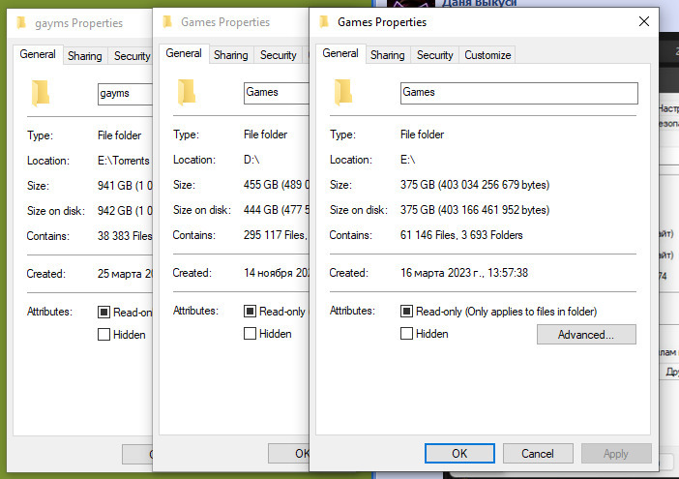Click created date 16 марта 2023 г., 13:57:38

[463, 273]
